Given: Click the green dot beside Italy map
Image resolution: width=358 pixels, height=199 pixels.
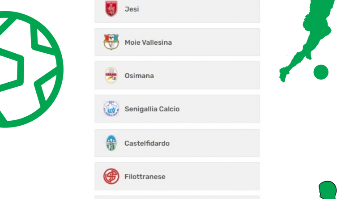Looking at the screenshot, I should pos(321,72).
